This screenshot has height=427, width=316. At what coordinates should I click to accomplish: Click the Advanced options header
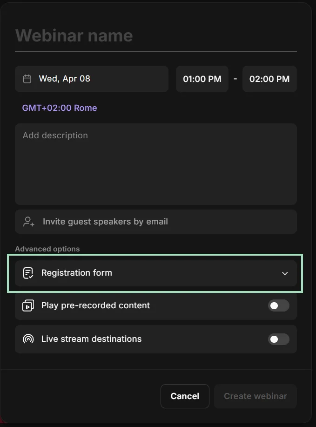pyautogui.click(x=47, y=249)
